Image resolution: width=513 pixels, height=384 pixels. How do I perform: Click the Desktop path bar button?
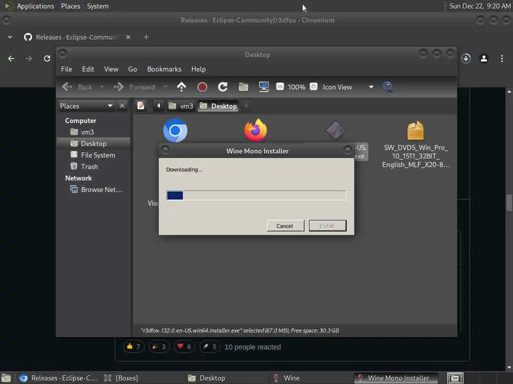point(218,106)
